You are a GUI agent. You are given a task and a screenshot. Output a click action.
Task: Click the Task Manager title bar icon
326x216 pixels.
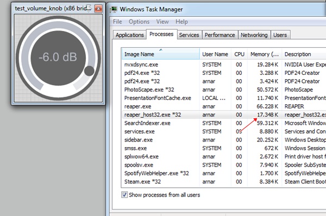[114, 9]
